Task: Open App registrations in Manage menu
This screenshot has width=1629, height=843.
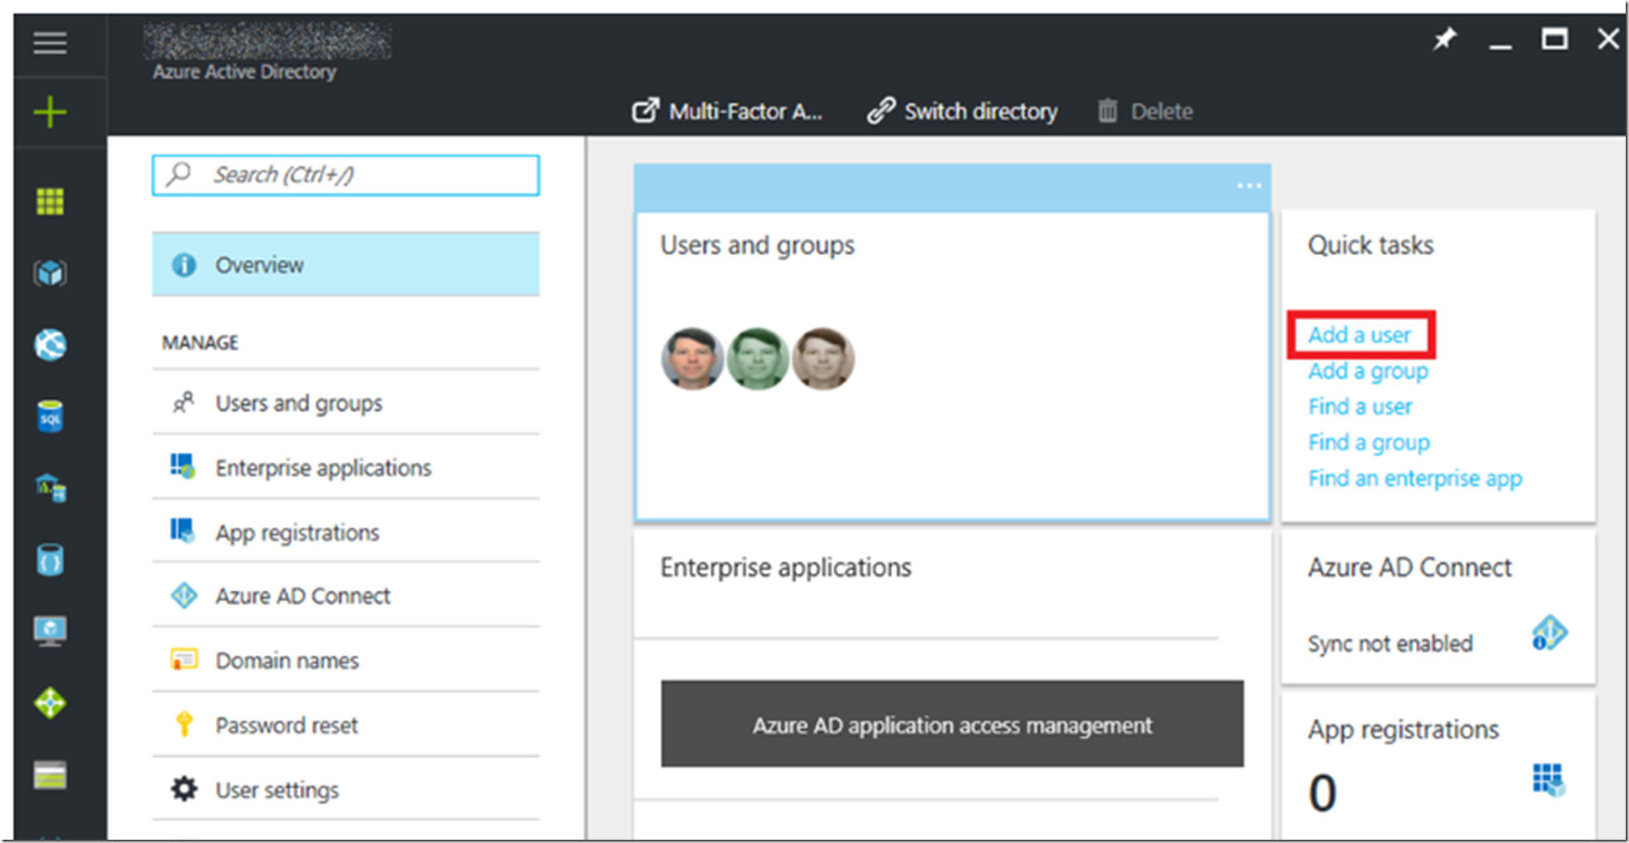Action: [346, 532]
